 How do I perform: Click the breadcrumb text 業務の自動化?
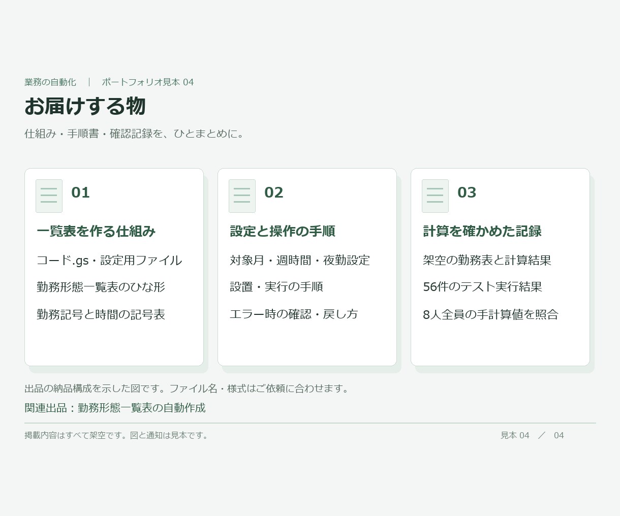(50, 82)
